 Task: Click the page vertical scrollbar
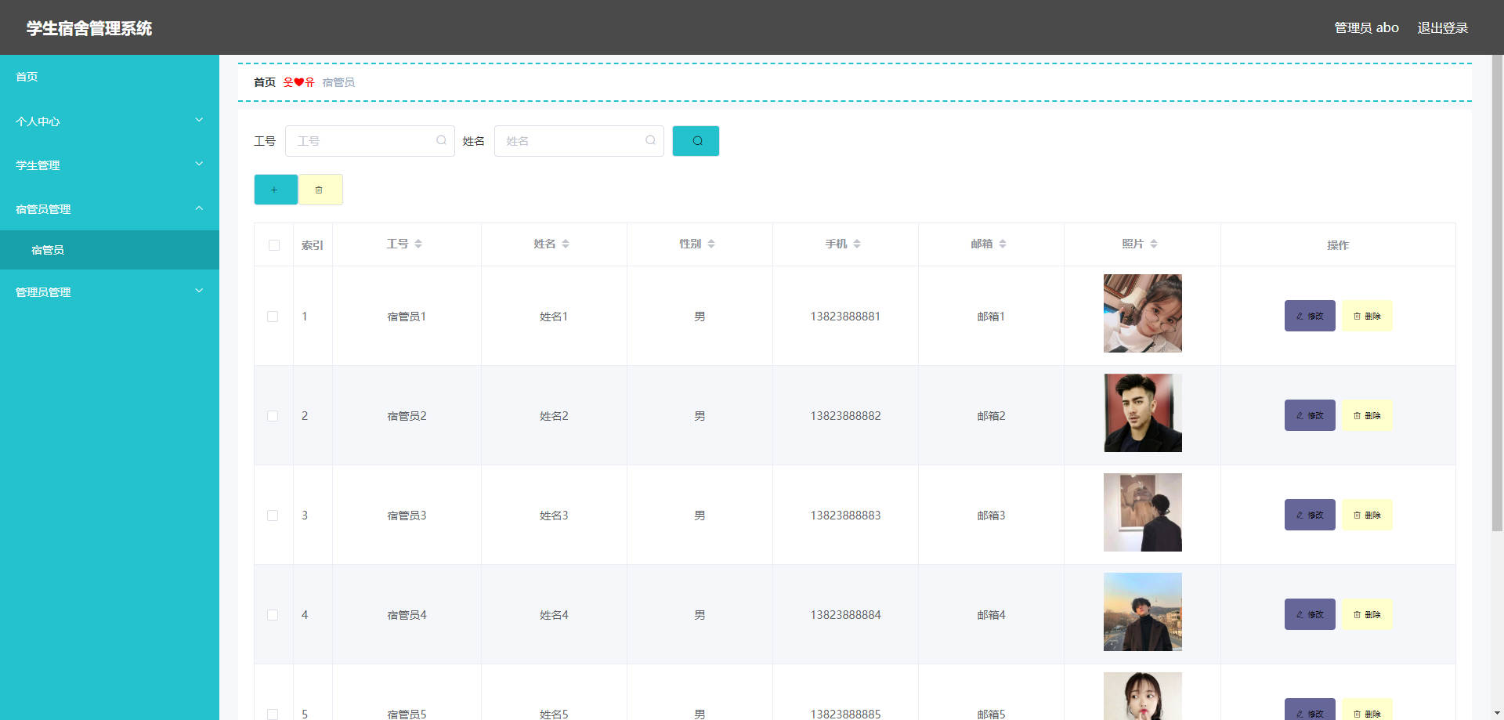pos(1497,294)
